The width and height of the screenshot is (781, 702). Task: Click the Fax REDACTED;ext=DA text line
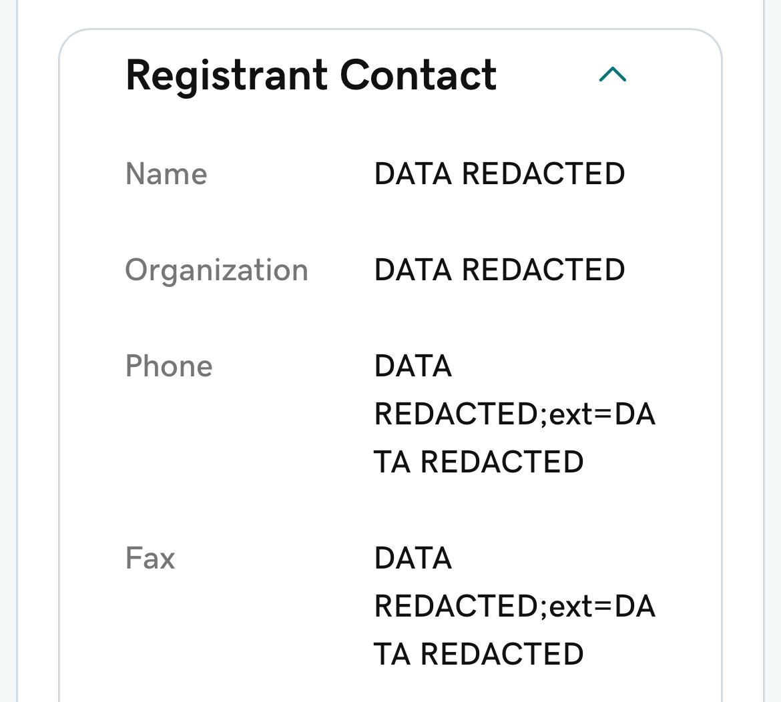[x=515, y=606]
